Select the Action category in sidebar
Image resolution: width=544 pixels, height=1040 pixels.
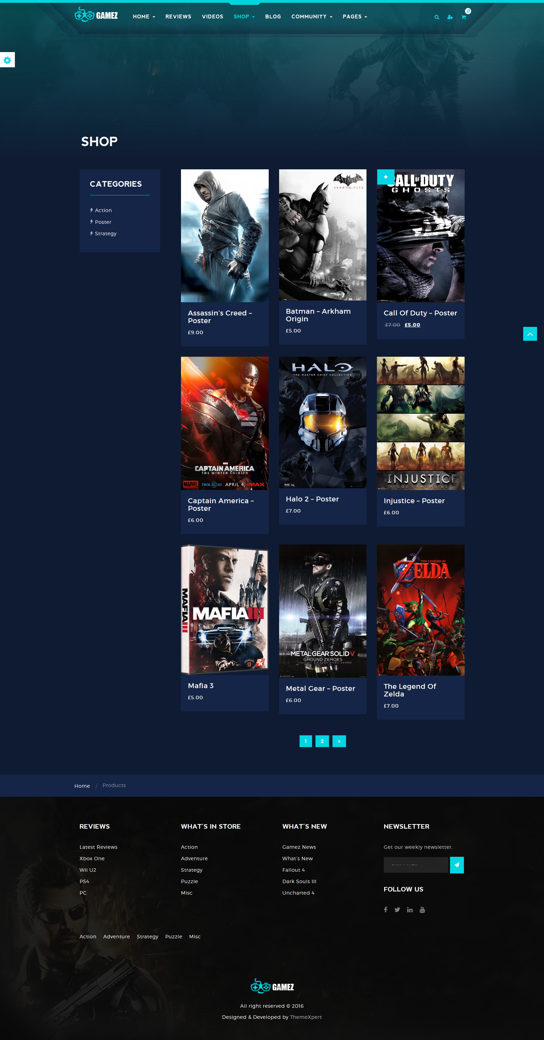tap(103, 210)
